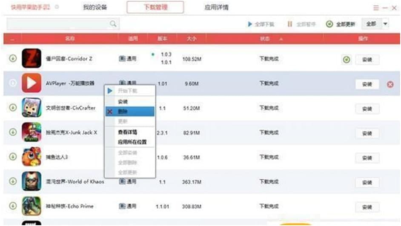Choose 全部删除 in the context menu
The image size is (401, 226).
(x=130, y=162)
